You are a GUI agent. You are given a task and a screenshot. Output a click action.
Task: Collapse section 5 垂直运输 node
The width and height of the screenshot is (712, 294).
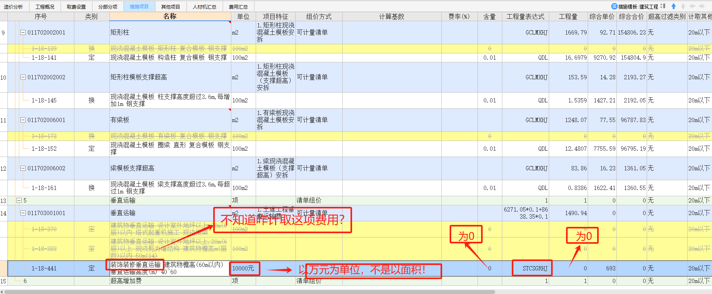pyautogui.click(x=19, y=201)
